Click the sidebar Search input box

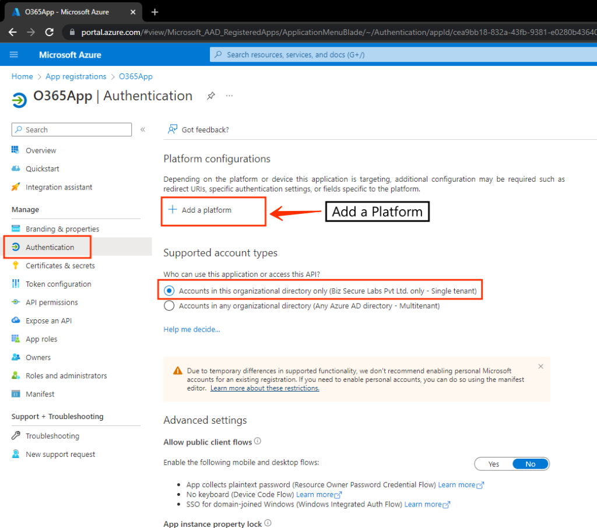click(72, 129)
